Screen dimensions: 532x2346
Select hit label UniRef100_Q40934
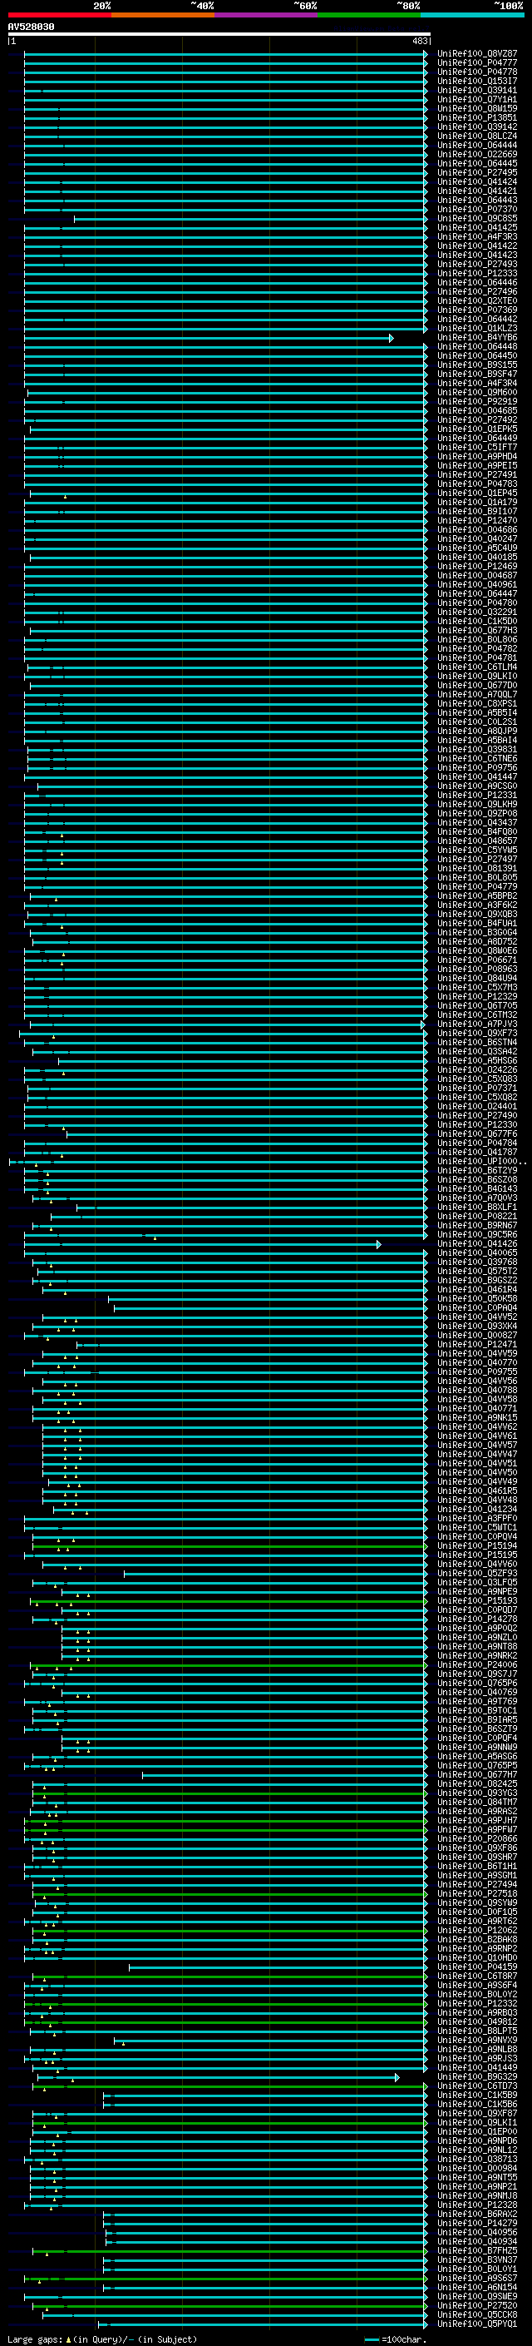[476, 2241]
